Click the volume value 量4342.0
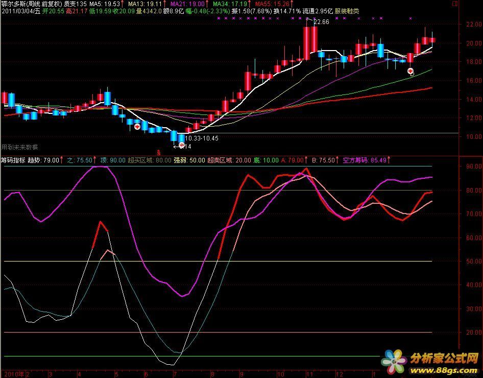The height and width of the screenshot is (378, 483). pos(149,11)
